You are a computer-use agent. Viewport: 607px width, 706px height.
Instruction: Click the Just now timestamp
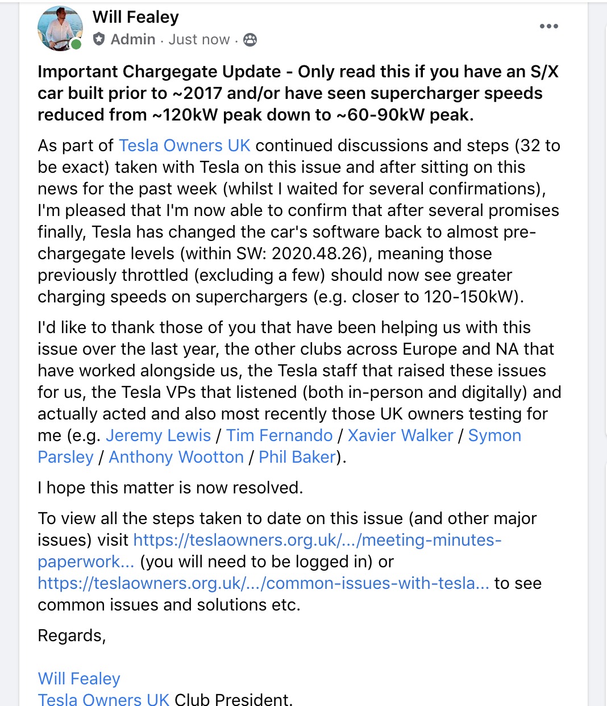coord(198,39)
